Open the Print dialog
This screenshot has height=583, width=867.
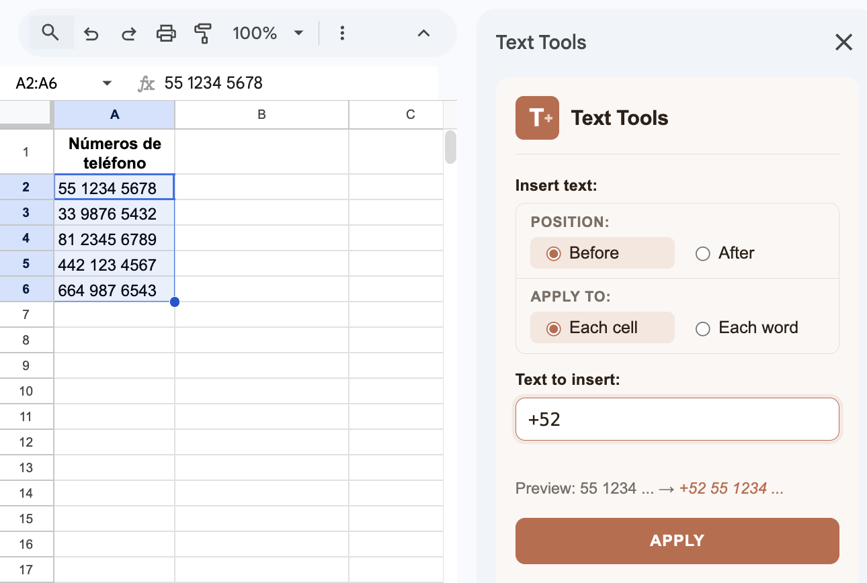click(166, 32)
